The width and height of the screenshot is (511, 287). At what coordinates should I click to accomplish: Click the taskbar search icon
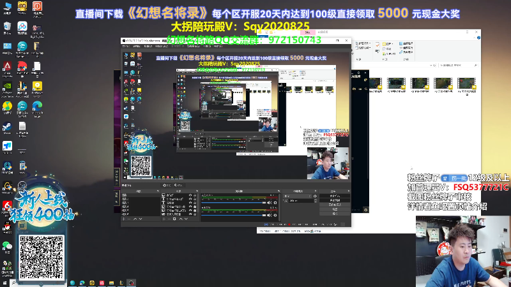tap(13, 283)
